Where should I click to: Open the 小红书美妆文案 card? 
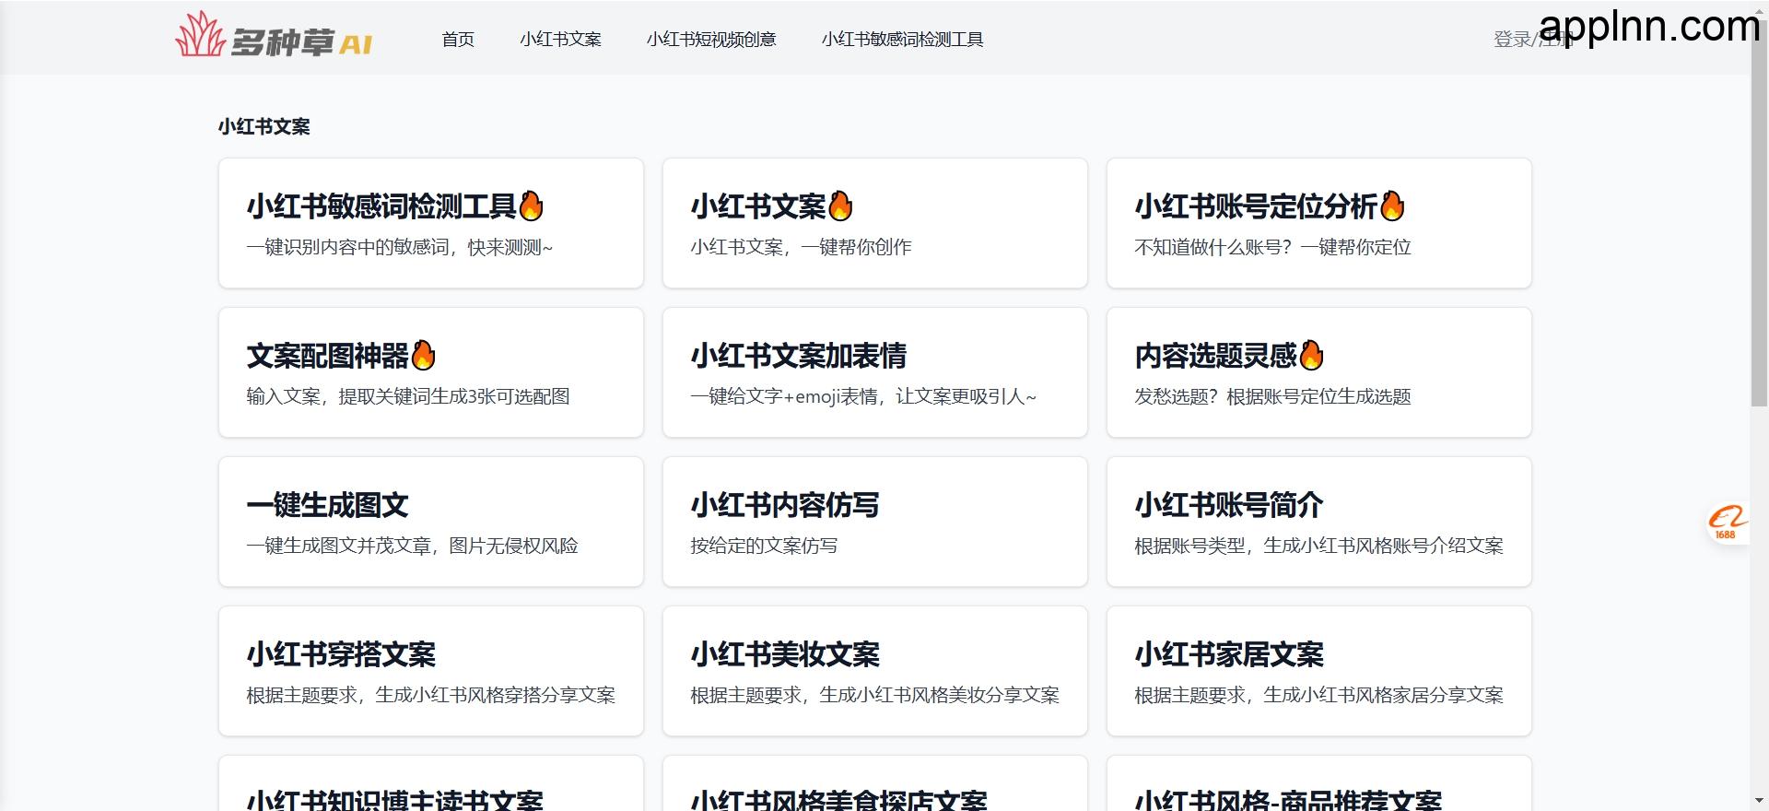click(x=875, y=671)
